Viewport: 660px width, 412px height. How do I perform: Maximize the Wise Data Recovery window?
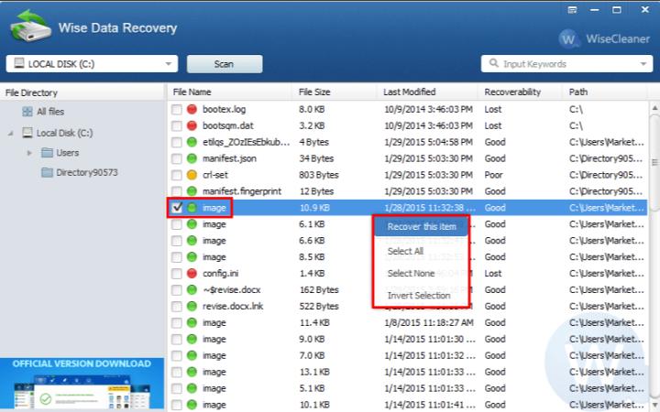tap(617, 10)
